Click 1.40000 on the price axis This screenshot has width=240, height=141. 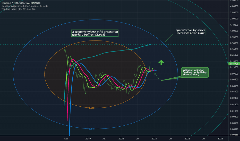(234, 25)
